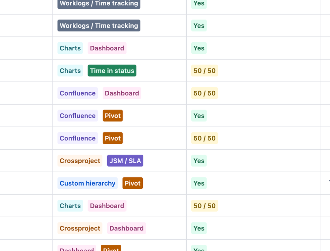Select 50 / 50 in the Confluence Pivot row
This screenshot has width=330, height=251.
click(x=204, y=138)
